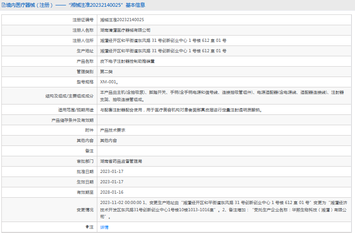Click 2023-01-17 in the 生效日期 row

[x=112, y=182]
